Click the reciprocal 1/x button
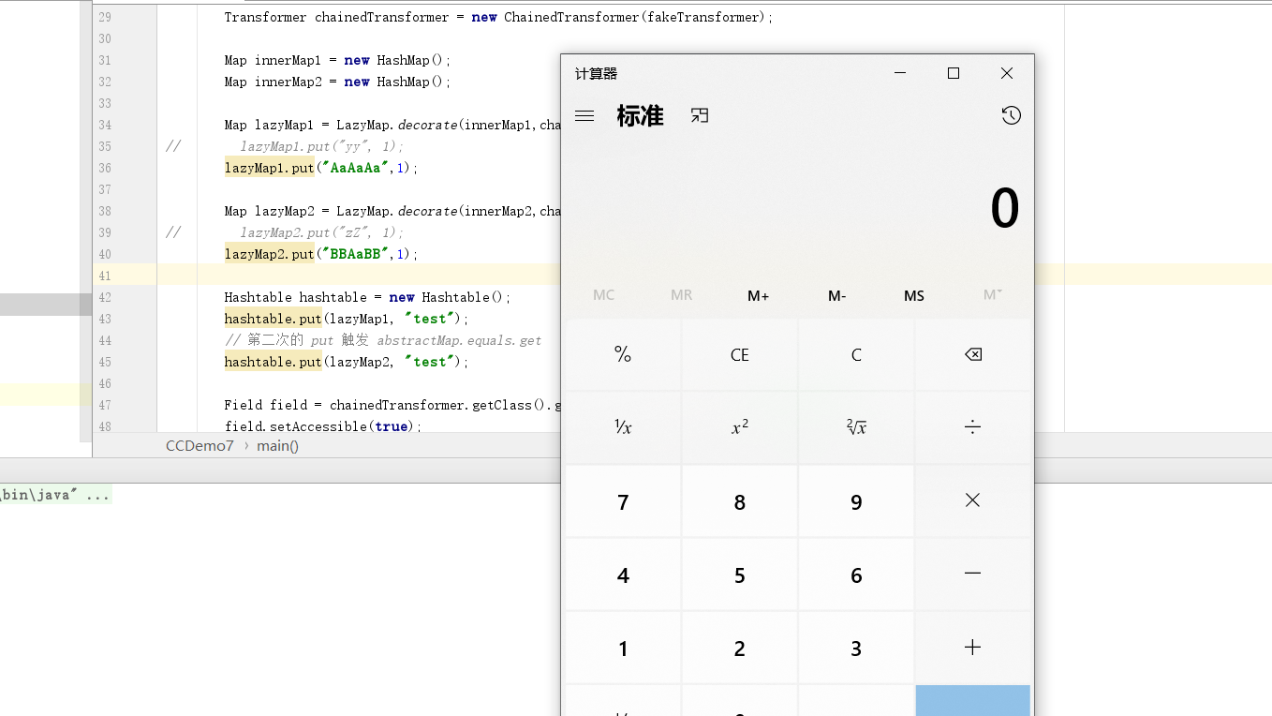Viewport: 1272px width, 716px height. coord(623,427)
